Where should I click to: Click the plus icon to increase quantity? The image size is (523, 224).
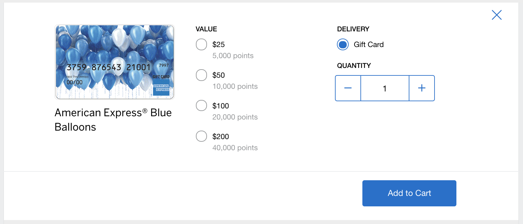(x=421, y=88)
